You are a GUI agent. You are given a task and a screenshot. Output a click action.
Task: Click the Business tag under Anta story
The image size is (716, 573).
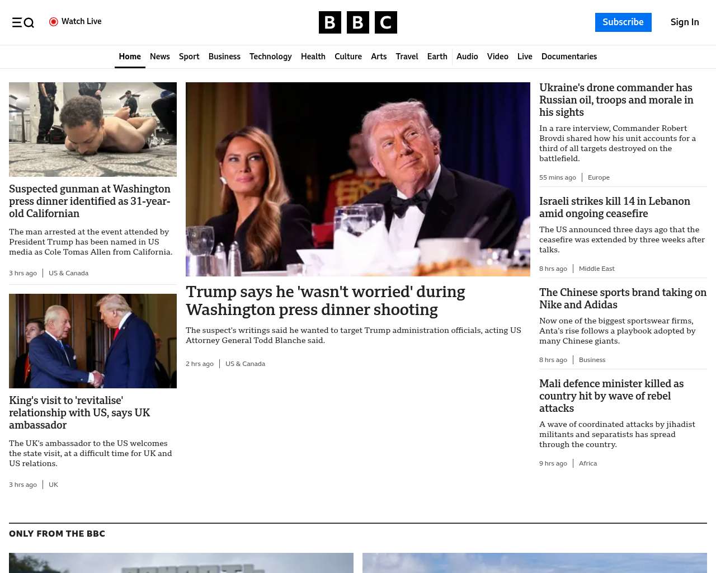[x=592, y=360]
